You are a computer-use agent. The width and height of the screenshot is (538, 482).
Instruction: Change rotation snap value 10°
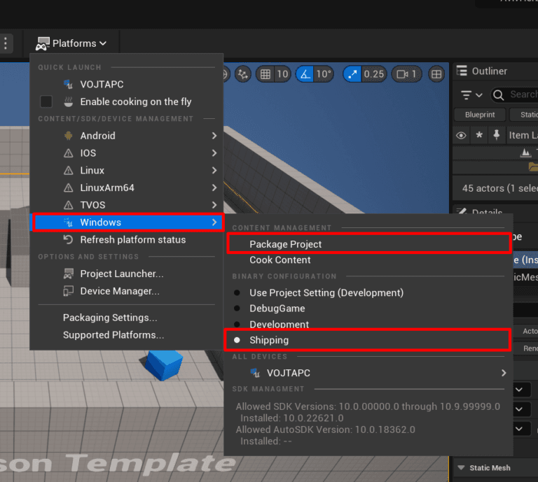point(324,74)
